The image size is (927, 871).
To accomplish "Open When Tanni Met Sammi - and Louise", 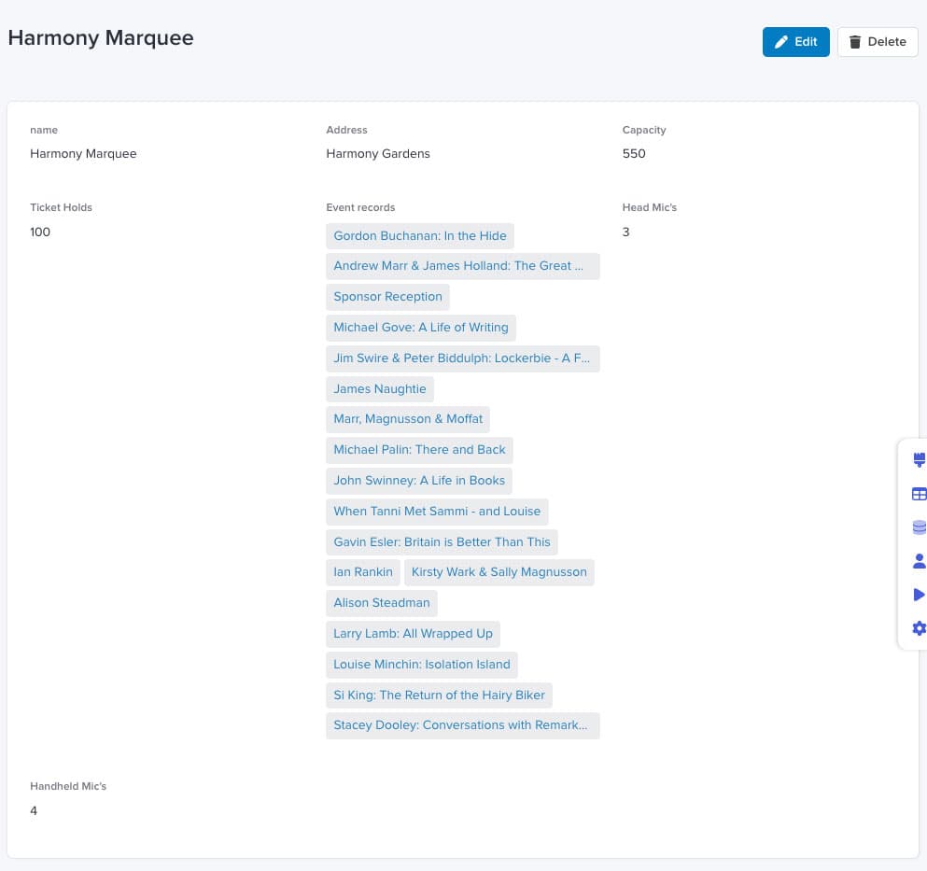I will coord(437,512).
